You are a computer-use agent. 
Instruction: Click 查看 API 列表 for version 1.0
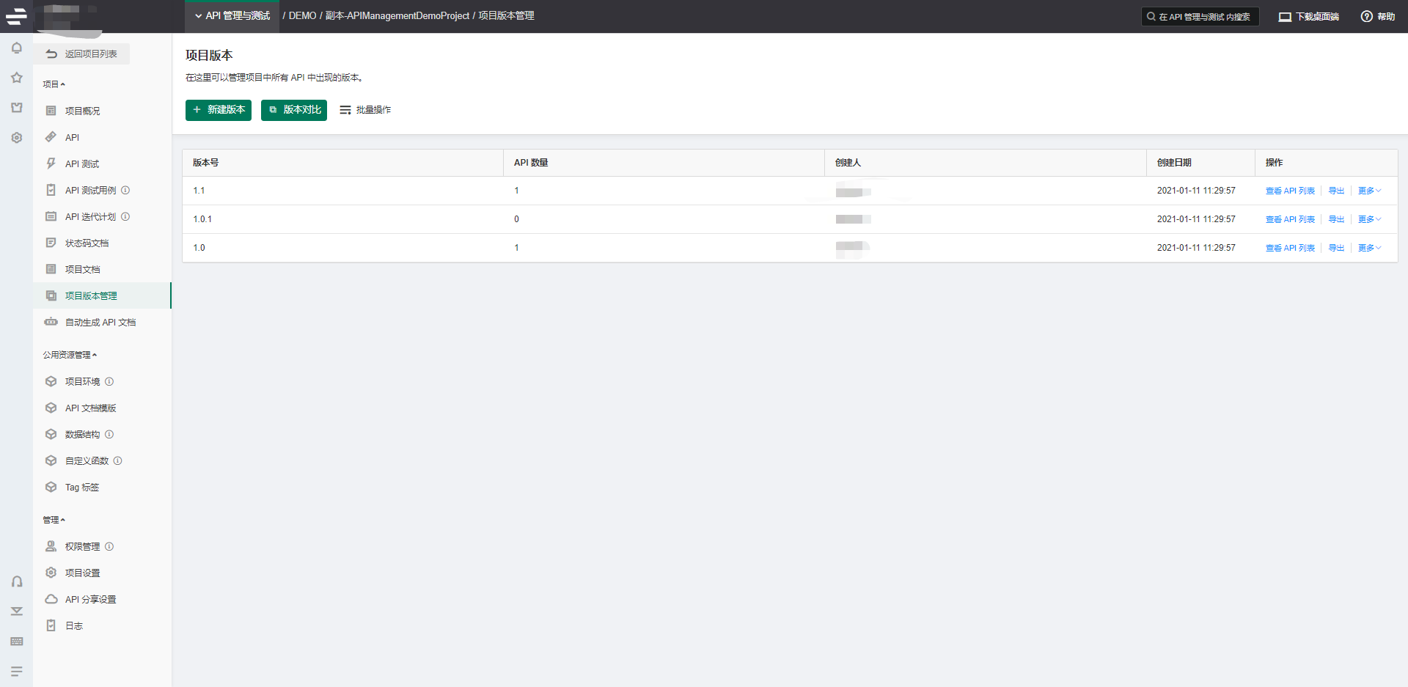pos(1290,248)
